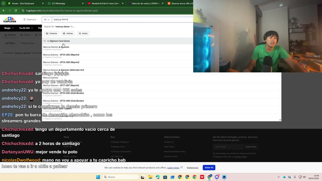Focus the marcus damo search box

[x=122, y=19]
